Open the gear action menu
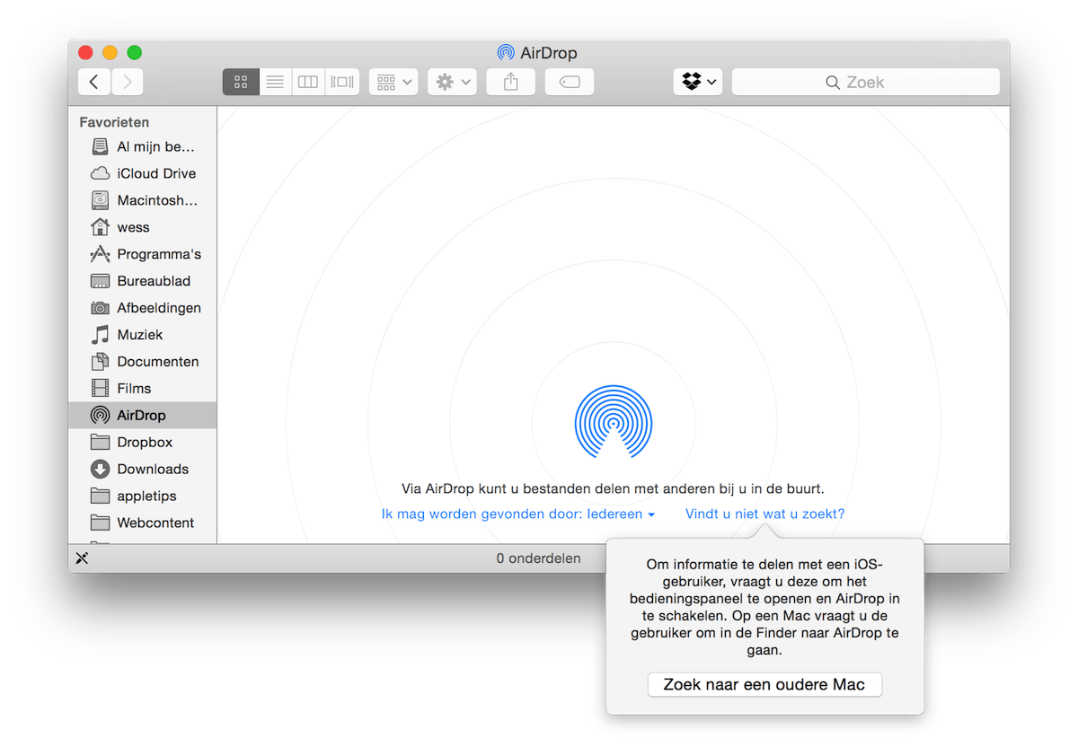 [452, 82]
